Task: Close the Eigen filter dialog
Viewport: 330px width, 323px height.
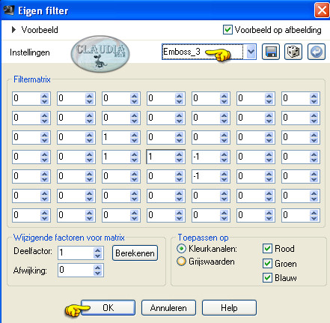Action: pos(322,10)
